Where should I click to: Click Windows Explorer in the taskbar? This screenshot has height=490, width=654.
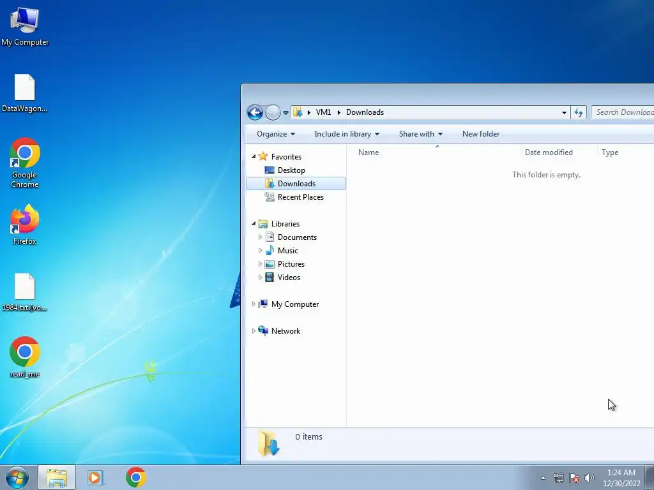57,477
